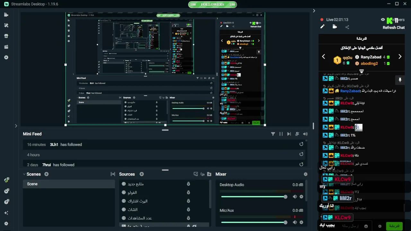The image size is (411, 231).
Task: Toggle lock on الشات source
Action: click(x=188, y=210)
